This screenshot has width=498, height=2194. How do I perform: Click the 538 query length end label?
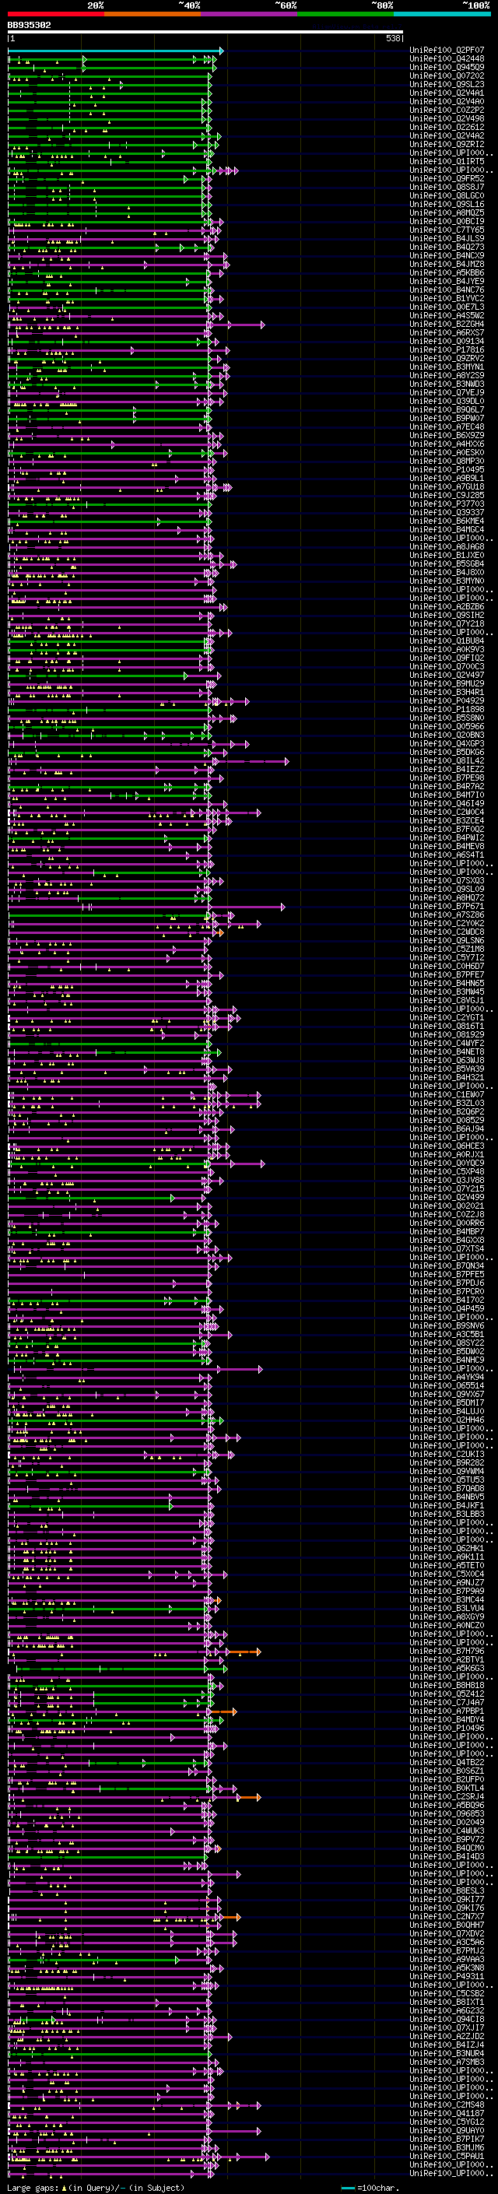[392, 38]
